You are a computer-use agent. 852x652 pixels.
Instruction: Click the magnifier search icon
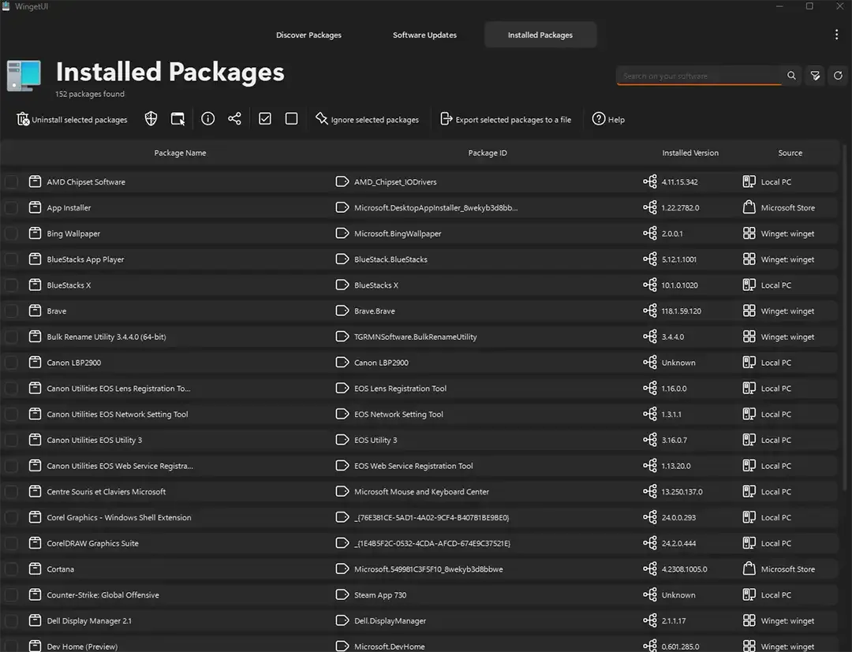tap(792, 76)
